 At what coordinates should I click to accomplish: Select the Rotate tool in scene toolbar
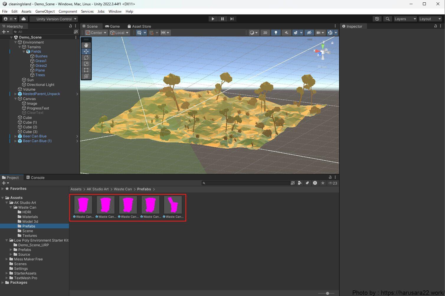[x=86, y=58]
